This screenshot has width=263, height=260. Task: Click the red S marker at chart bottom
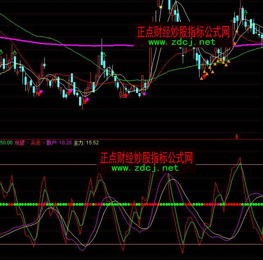[237, 135]
